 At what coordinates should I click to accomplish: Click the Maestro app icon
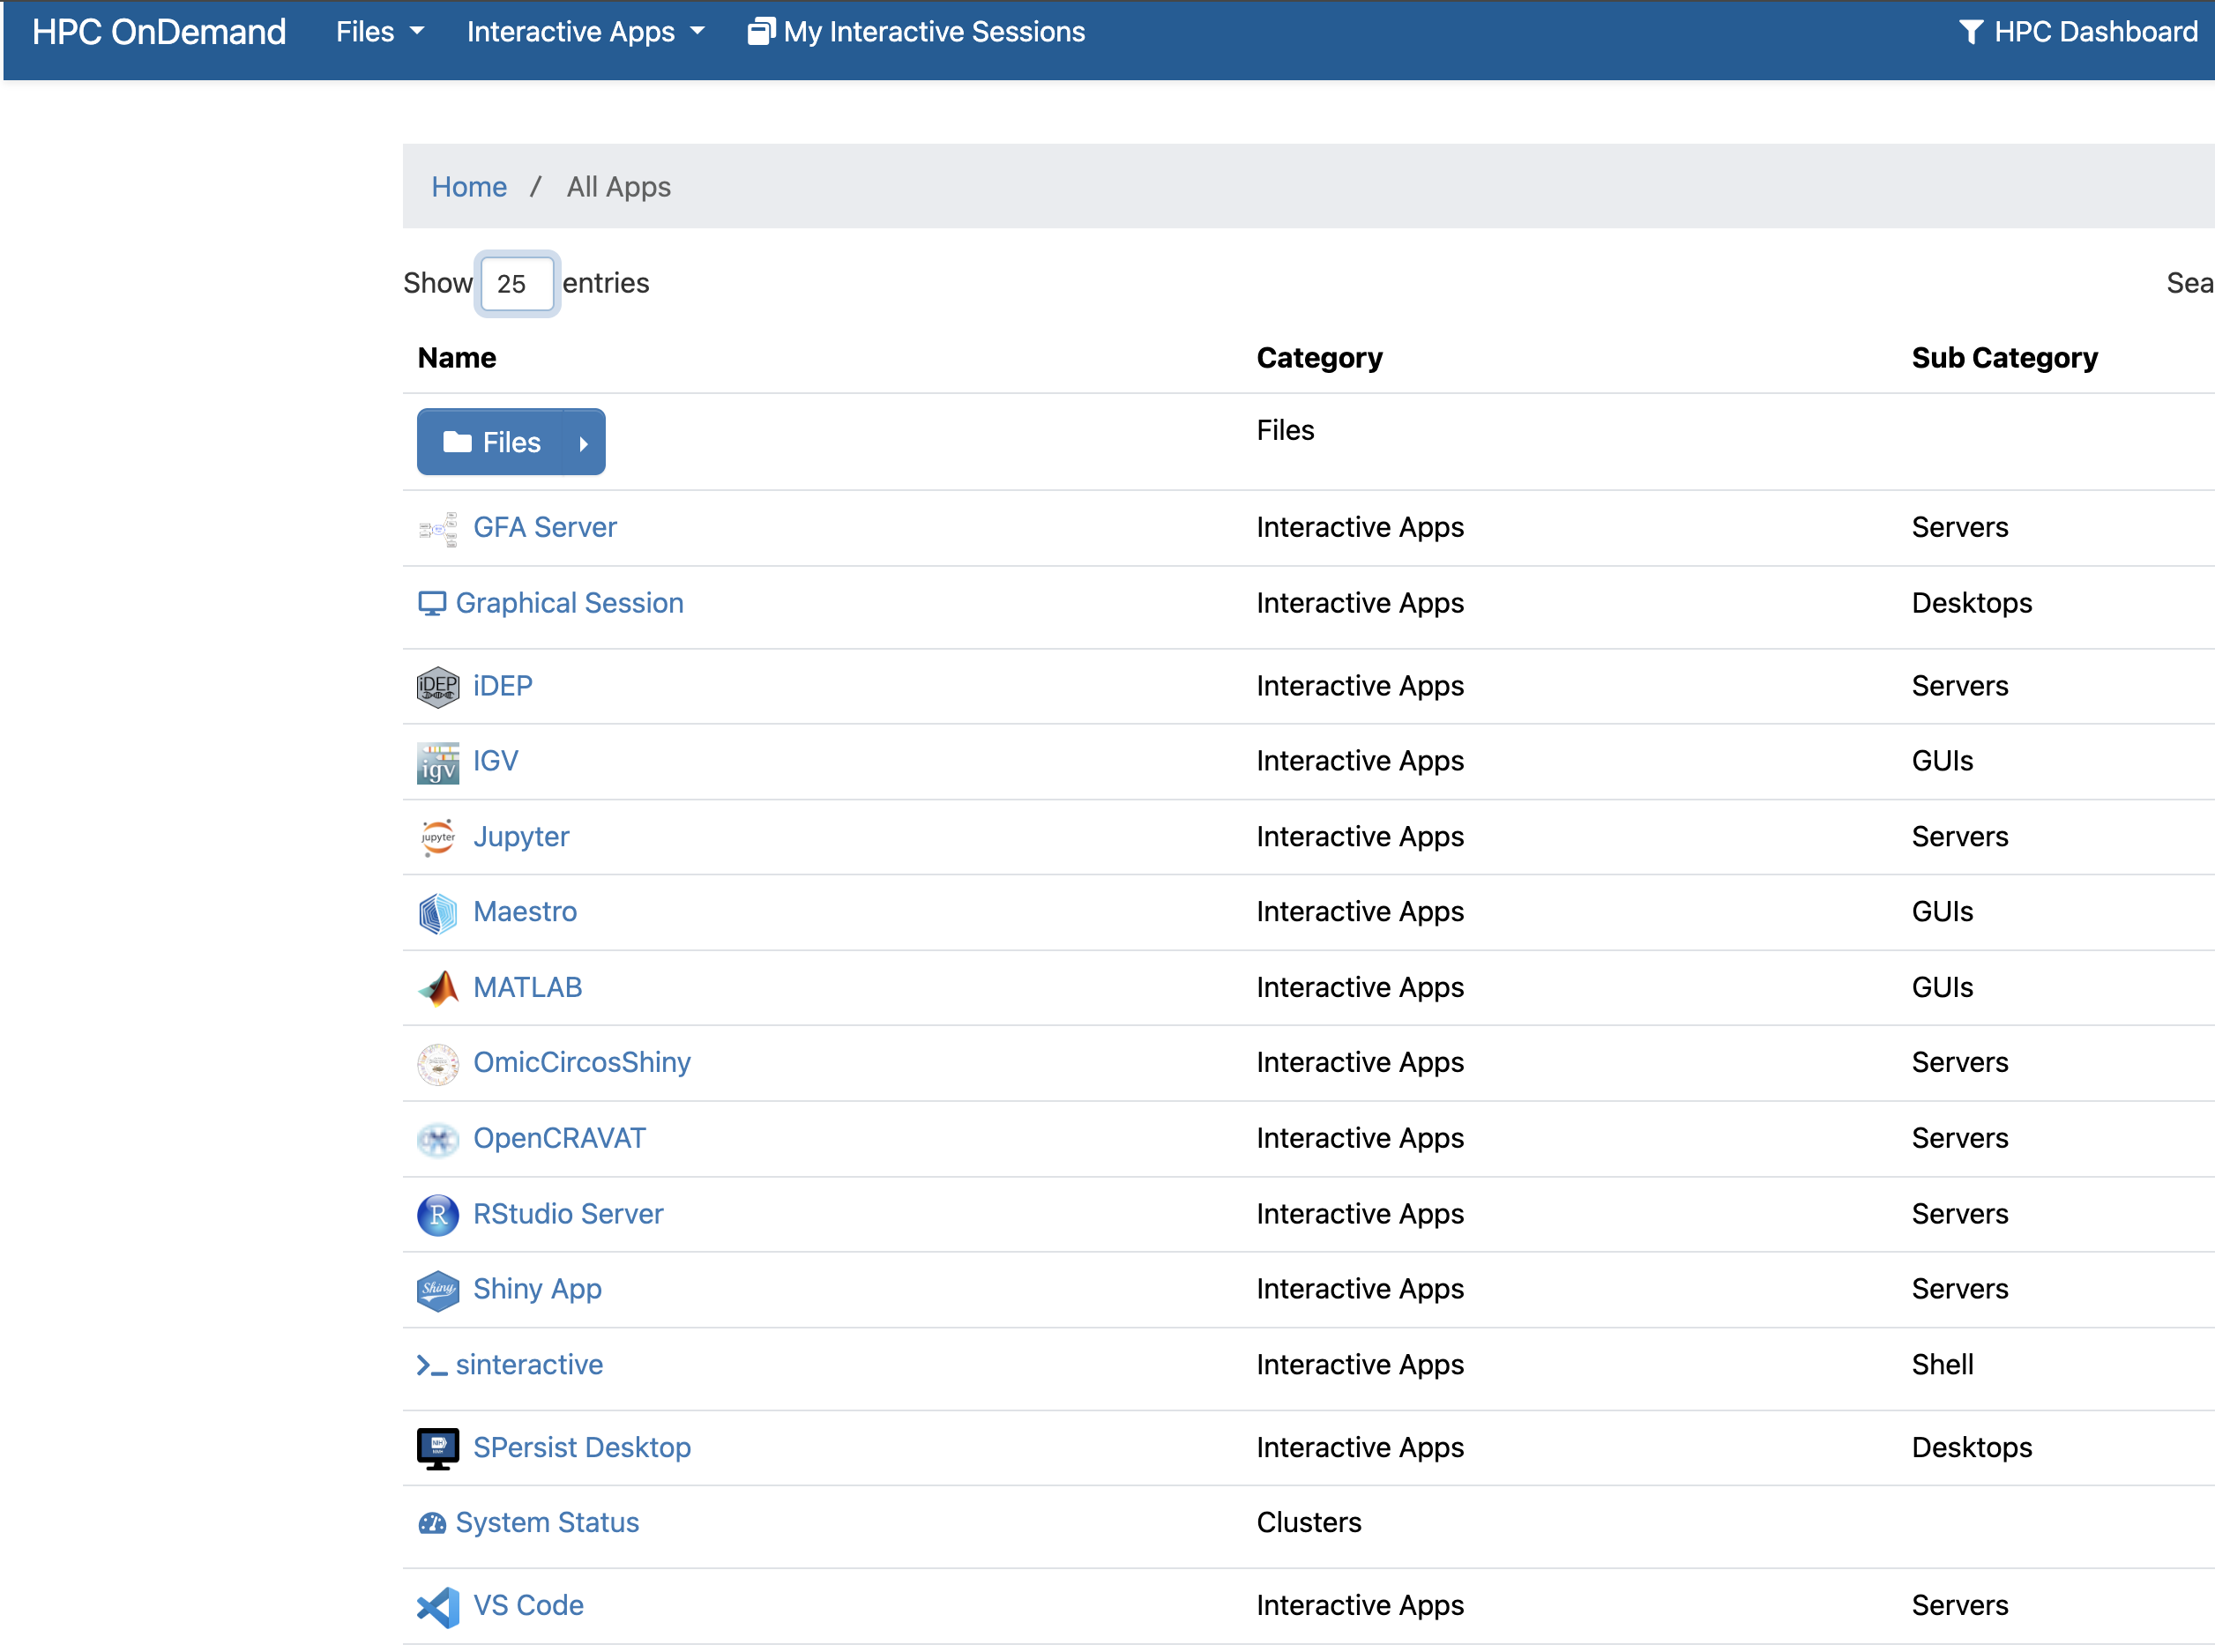[437, 913]
